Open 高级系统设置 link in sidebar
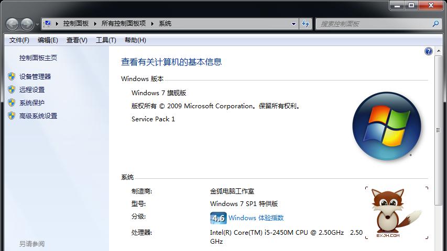 point(38,116)
